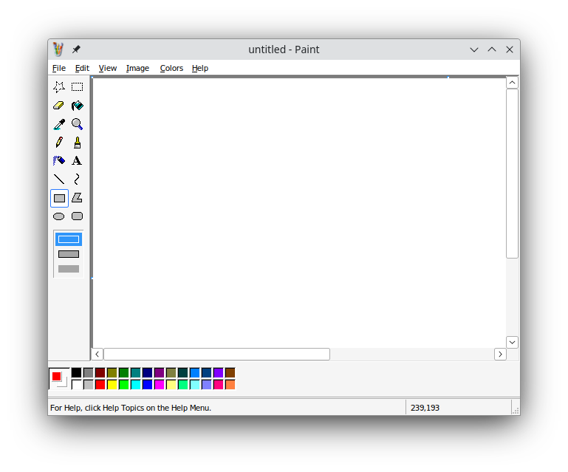
Task: Open the Help menu
Action: 200,68
